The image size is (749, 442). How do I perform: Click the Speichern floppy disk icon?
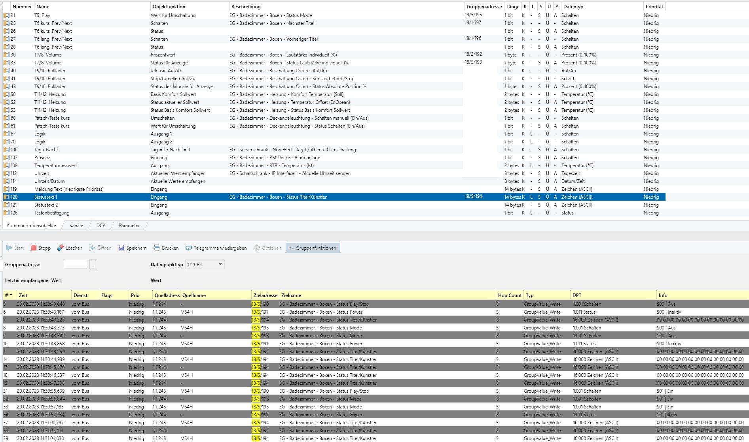click(x=121, y=248)
